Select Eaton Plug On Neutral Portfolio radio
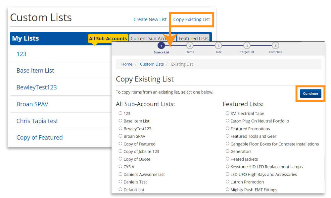Image resolution: width=331 pixels, height=198 pixels. [227, 121]
